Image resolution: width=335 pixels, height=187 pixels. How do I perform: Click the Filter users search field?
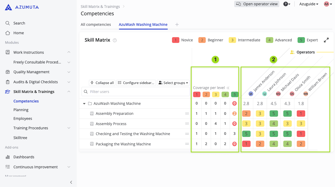(136, 92)
